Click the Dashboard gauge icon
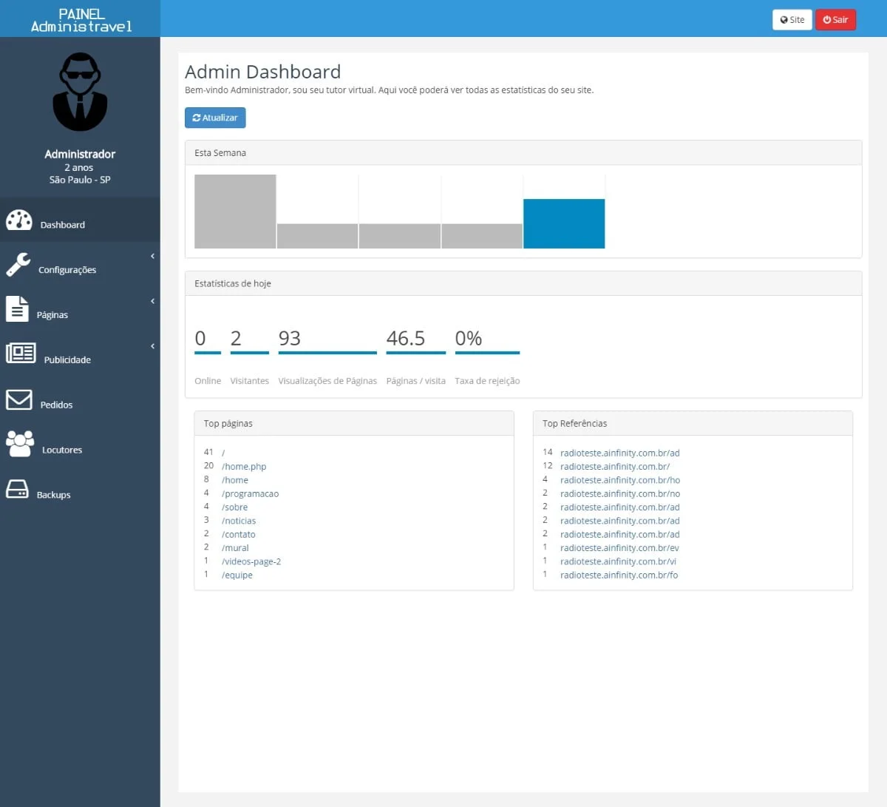Image resolution: width=887 pixels, height=807 pixels. (x=19, y=220)
